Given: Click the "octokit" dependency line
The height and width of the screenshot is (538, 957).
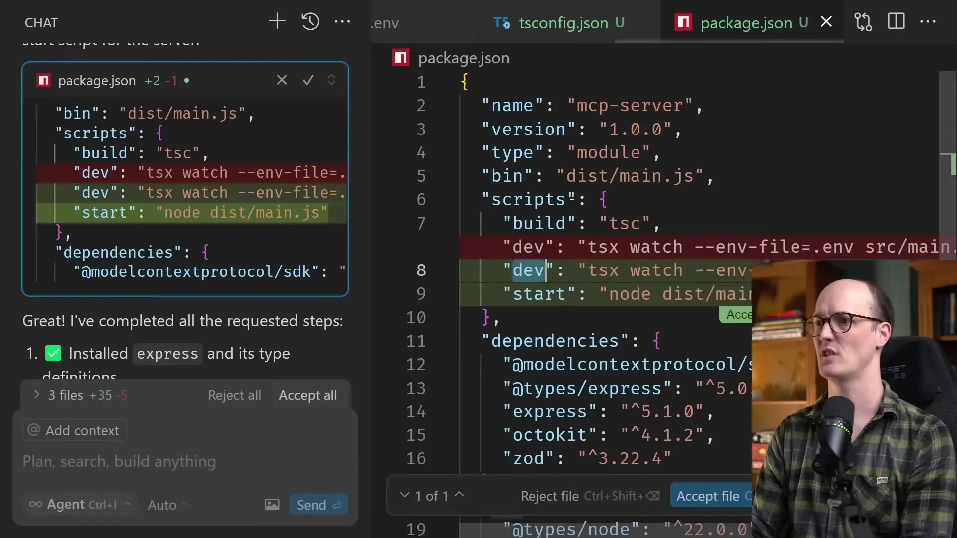Looking at the screenshot, I should [x=608, y=435].
